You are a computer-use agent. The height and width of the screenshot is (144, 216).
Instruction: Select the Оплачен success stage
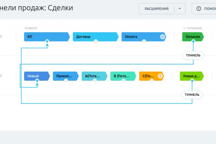click(x=193, y=37)
